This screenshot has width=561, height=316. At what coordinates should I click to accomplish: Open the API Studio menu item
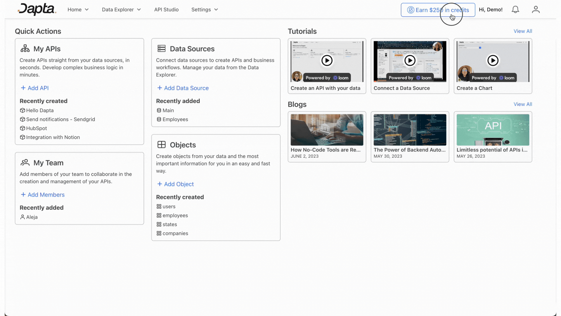pos(166,10)
